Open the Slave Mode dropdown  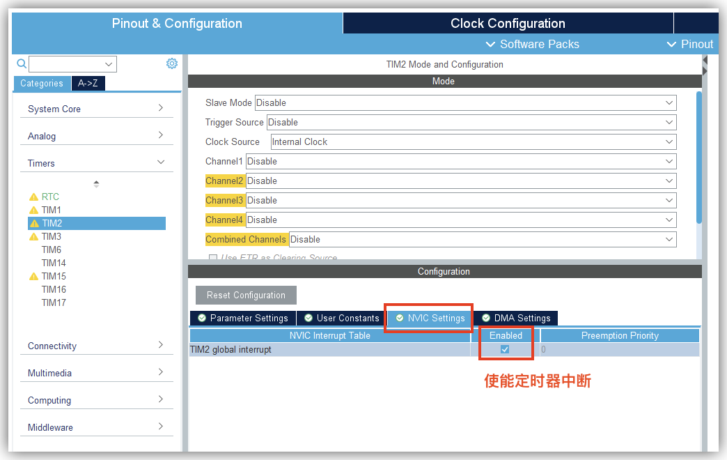pos(465,103)
